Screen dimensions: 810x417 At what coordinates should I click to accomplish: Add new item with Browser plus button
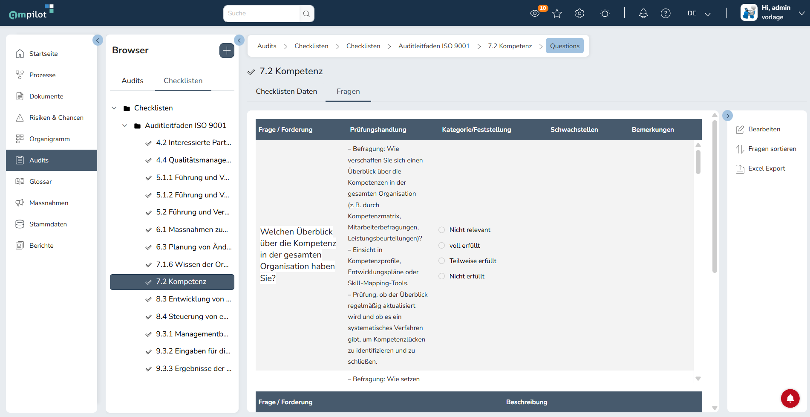pyautogui.click(x=227, y=51)
